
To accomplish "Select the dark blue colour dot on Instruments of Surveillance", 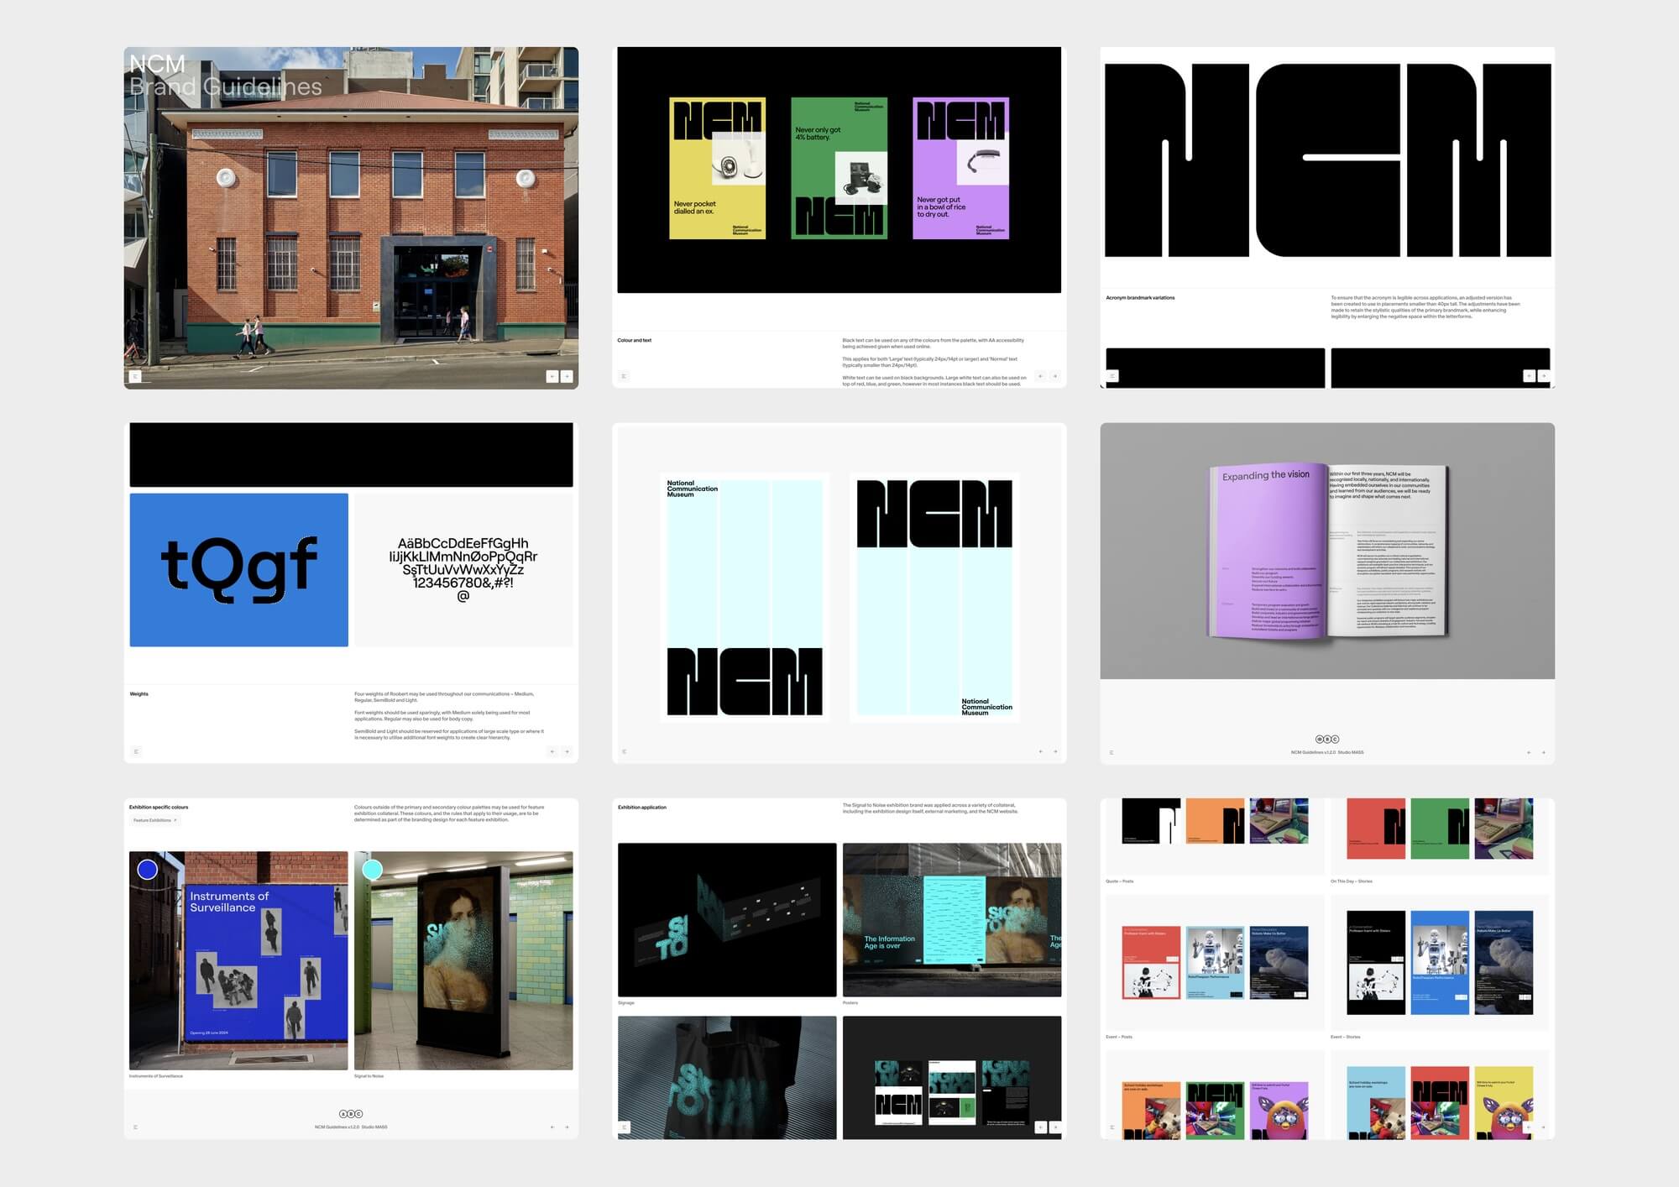I will 148,870.
